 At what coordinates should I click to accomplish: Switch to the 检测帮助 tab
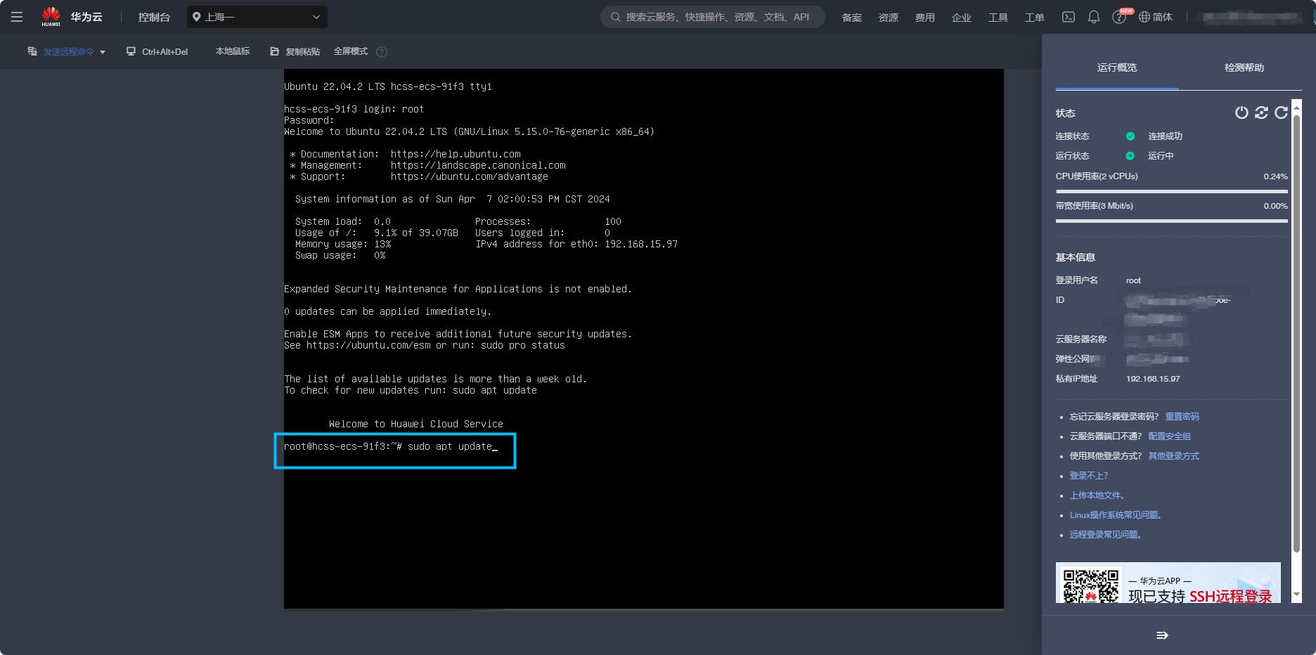point(1244,67)
